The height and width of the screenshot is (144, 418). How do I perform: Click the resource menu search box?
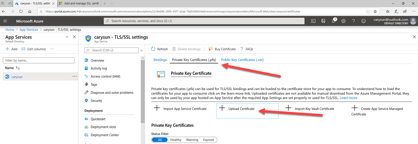point(111,50)
